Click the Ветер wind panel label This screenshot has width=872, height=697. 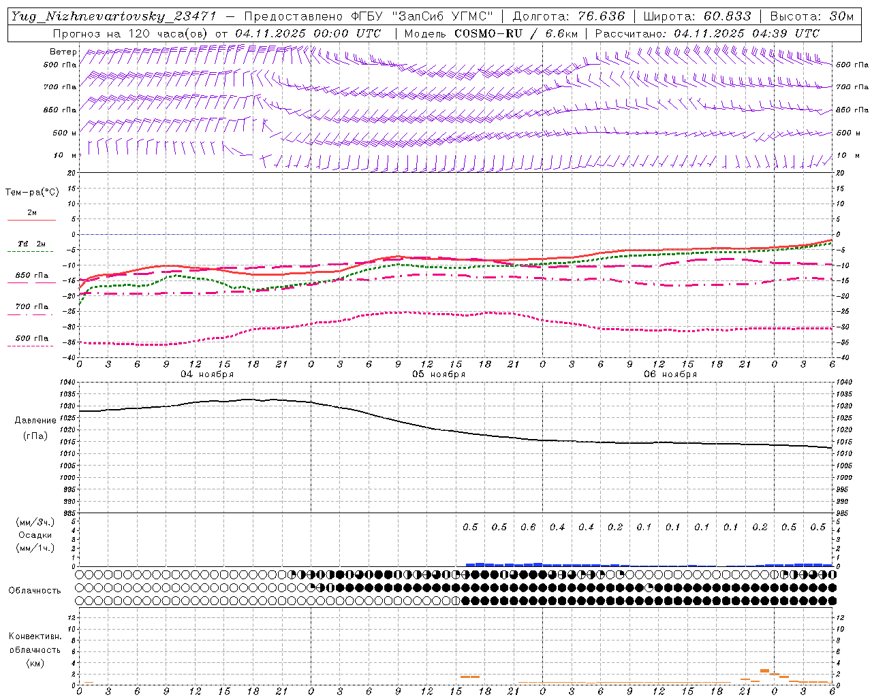pos(63,52)
